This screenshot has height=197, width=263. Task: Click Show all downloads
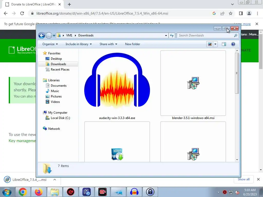pyautogui.click(x=243, y=179)
